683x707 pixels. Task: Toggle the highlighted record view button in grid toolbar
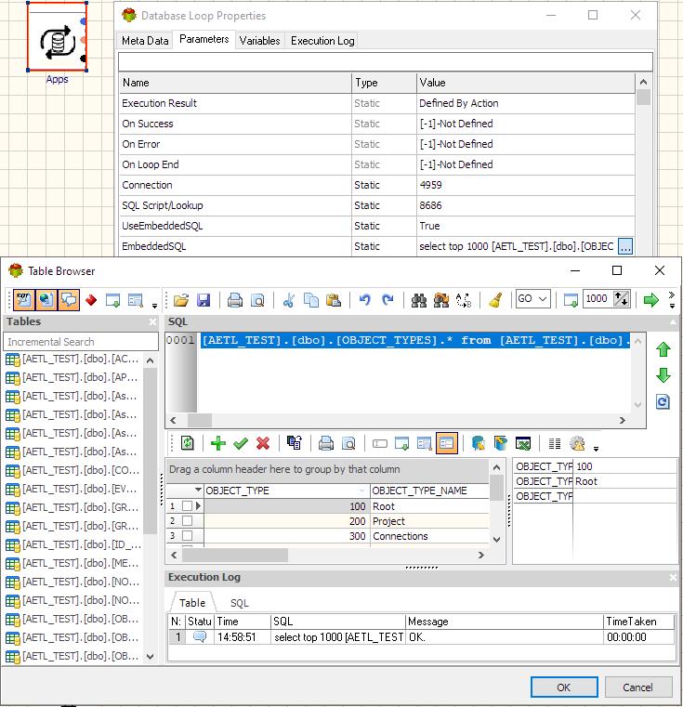(447, 444)
